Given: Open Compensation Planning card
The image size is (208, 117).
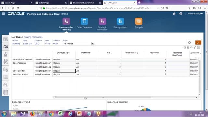Looking at the screenshot, I should coord(66,24).
